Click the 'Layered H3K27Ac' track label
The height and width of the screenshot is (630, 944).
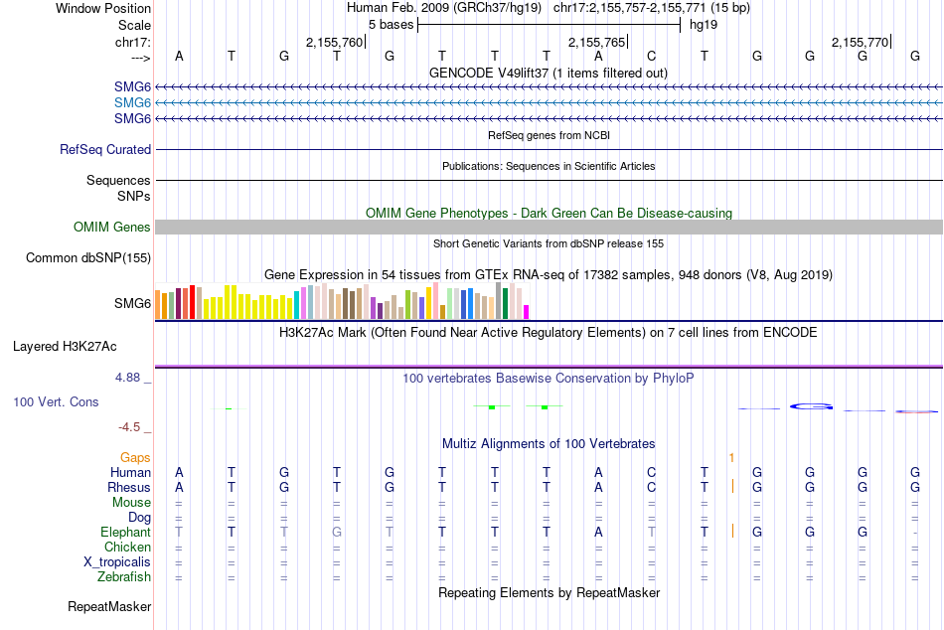(65, 347)
